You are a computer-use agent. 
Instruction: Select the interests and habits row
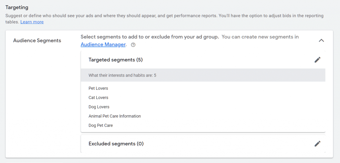coord(122,75)
